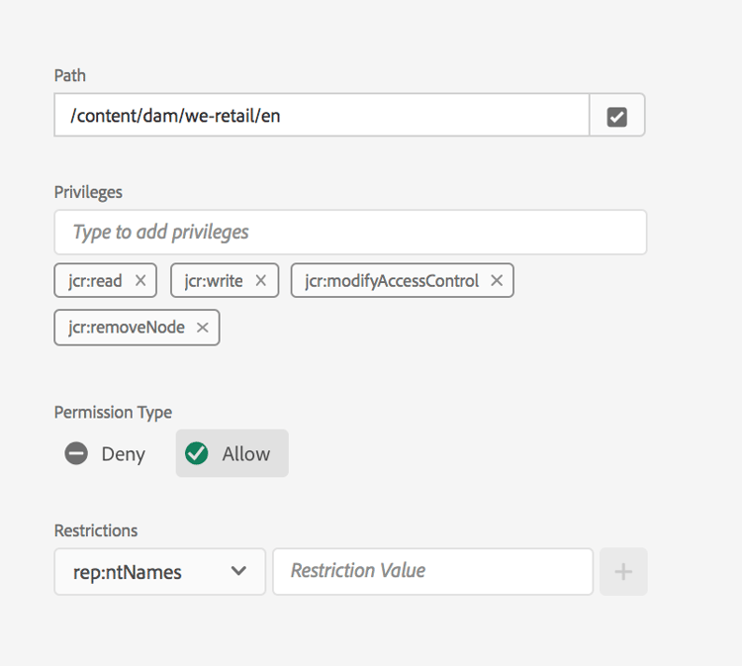Click the Deny minus circle icon
Screen dimensions: 742x666
[x=76, y=454]
